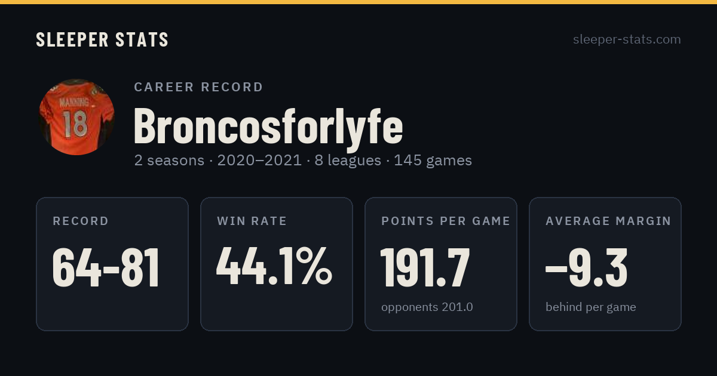The image size is (717, 376).
Task: Select the WIN RATE stat card
Action: tap(277, 264)
